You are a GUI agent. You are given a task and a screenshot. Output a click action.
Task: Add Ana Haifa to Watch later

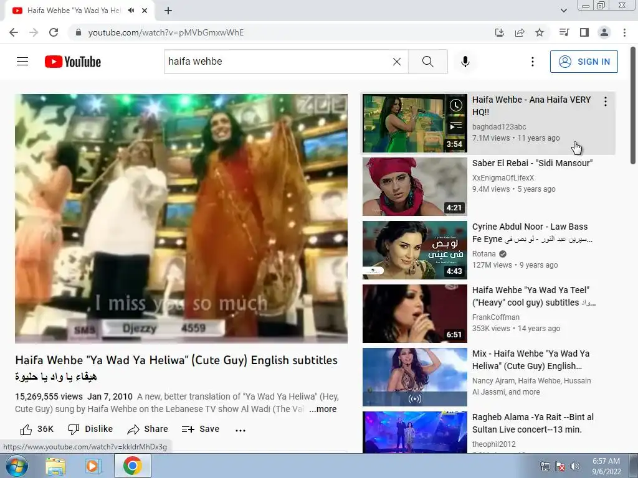pyautogui.click(x=456, y=106)
